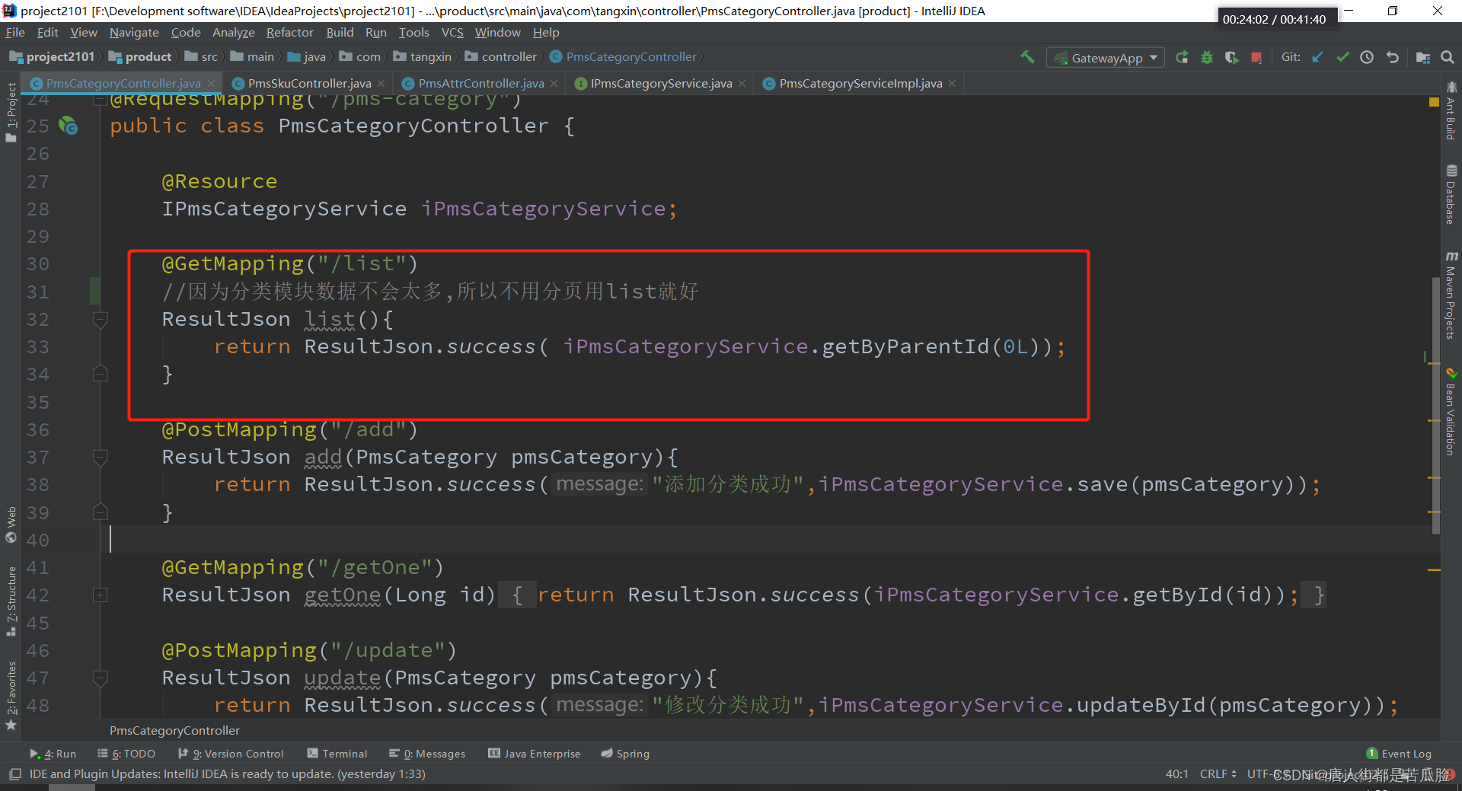Open the Web tool window strip
Image resolution: width=1462 pixels, height=791 pixels.
(x=11, y=525)
